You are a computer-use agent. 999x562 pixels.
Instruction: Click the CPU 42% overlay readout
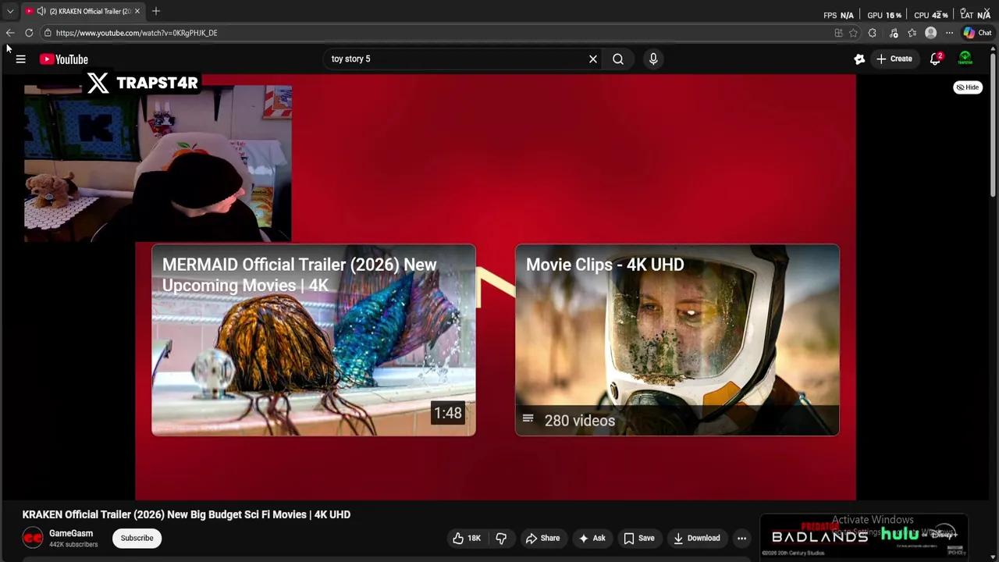tap(931, 15)
